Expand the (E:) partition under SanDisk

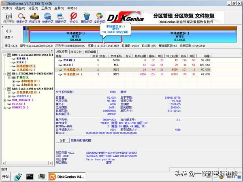pyautogui.click(x=9, y=93)
